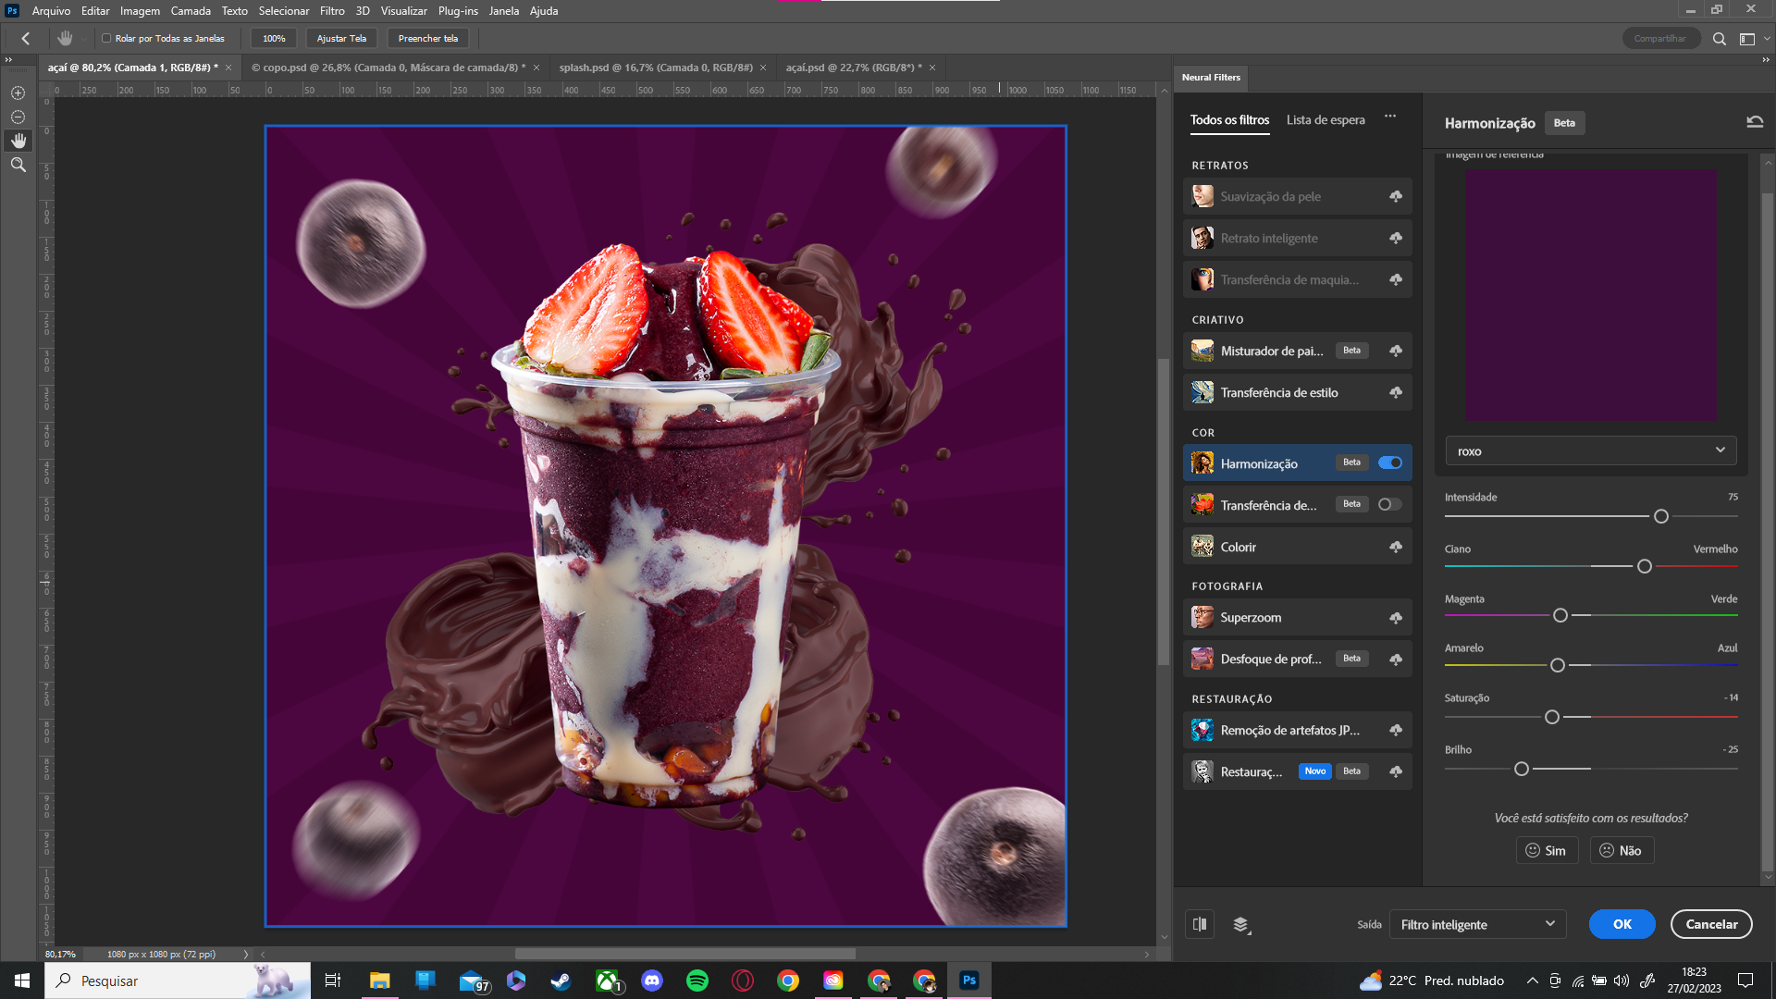Open the layers preview icon
The image size is (1776, 999).
[x=1241, y=924]
